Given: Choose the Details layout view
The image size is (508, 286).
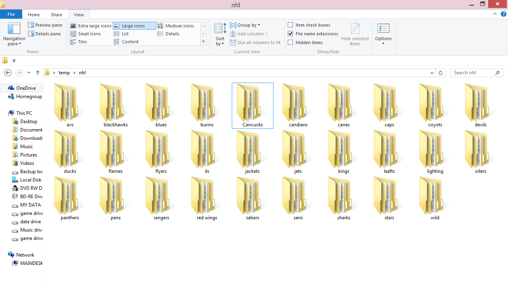Looking at the screenshot, I should (169, 34).
